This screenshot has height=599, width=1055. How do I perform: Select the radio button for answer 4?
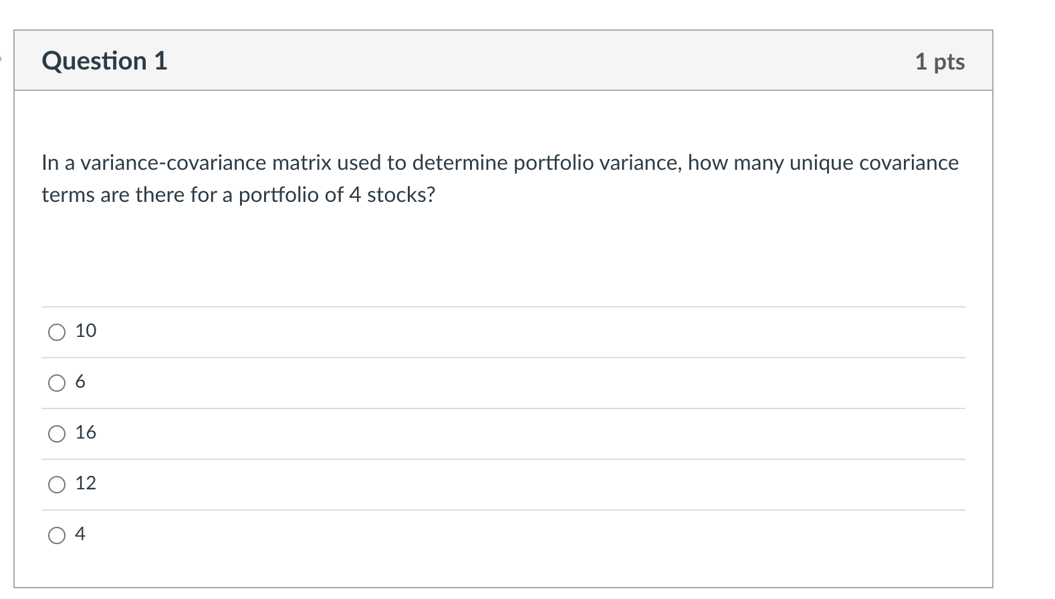point(57,535)
